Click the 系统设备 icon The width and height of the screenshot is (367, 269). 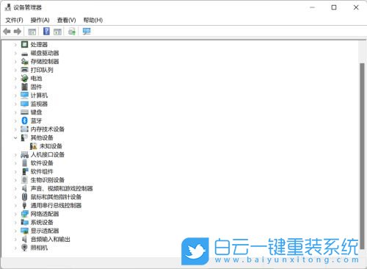click(24, 222)
